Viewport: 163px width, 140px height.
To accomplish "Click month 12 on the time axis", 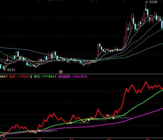I will 109,139.
